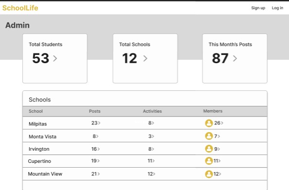This screenshot has width=289, height=190.
Task: Open Monta Vista members count 7
Action: click(217, 137)
